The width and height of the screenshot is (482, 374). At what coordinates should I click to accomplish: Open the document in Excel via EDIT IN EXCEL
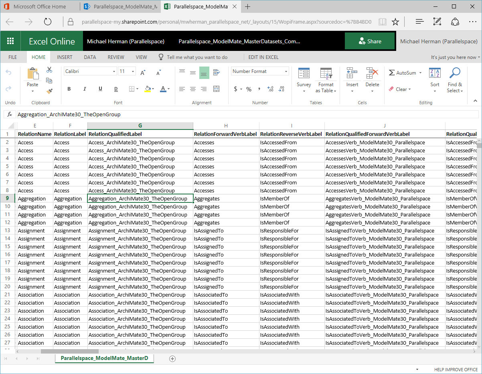tap(264, 57)
